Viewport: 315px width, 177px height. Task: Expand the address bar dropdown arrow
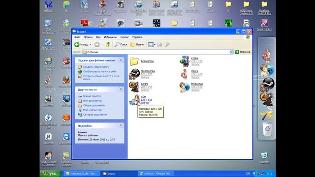click(x=231, y=52)
